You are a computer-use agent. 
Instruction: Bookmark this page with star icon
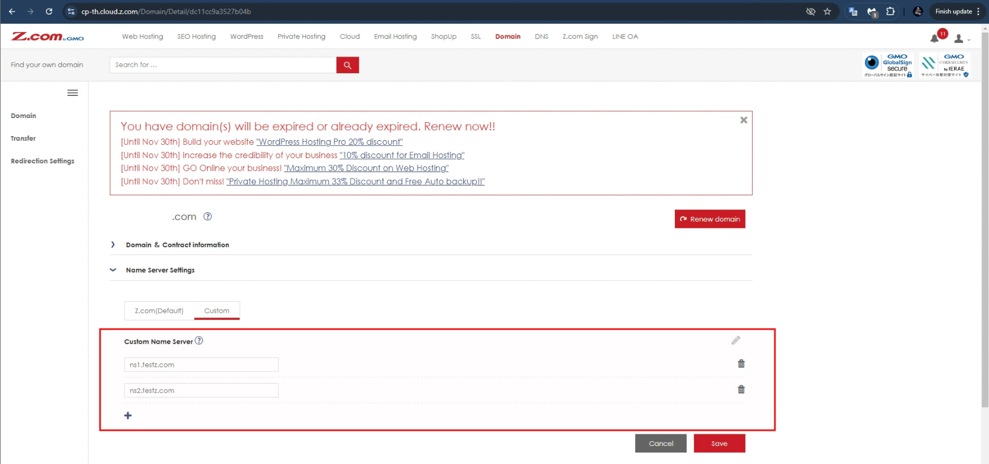click(x=827, y=12)
